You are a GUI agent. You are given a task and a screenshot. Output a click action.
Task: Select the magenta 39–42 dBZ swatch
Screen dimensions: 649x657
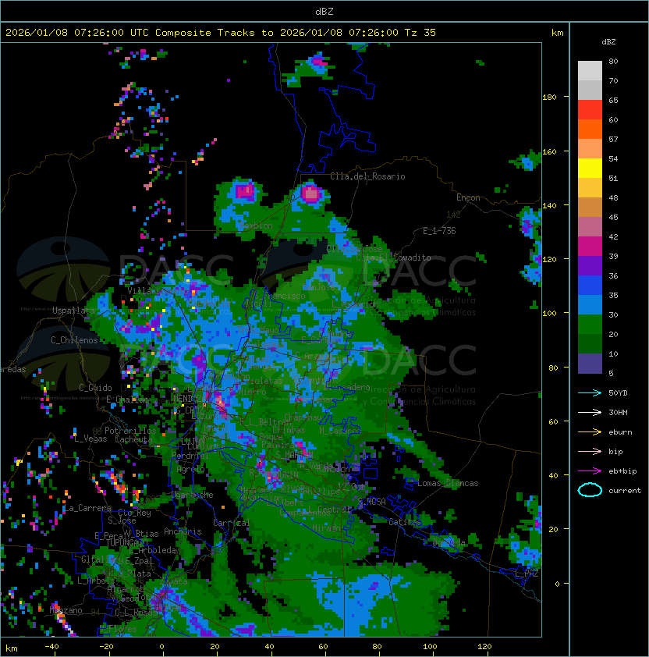tap(590, 246)
